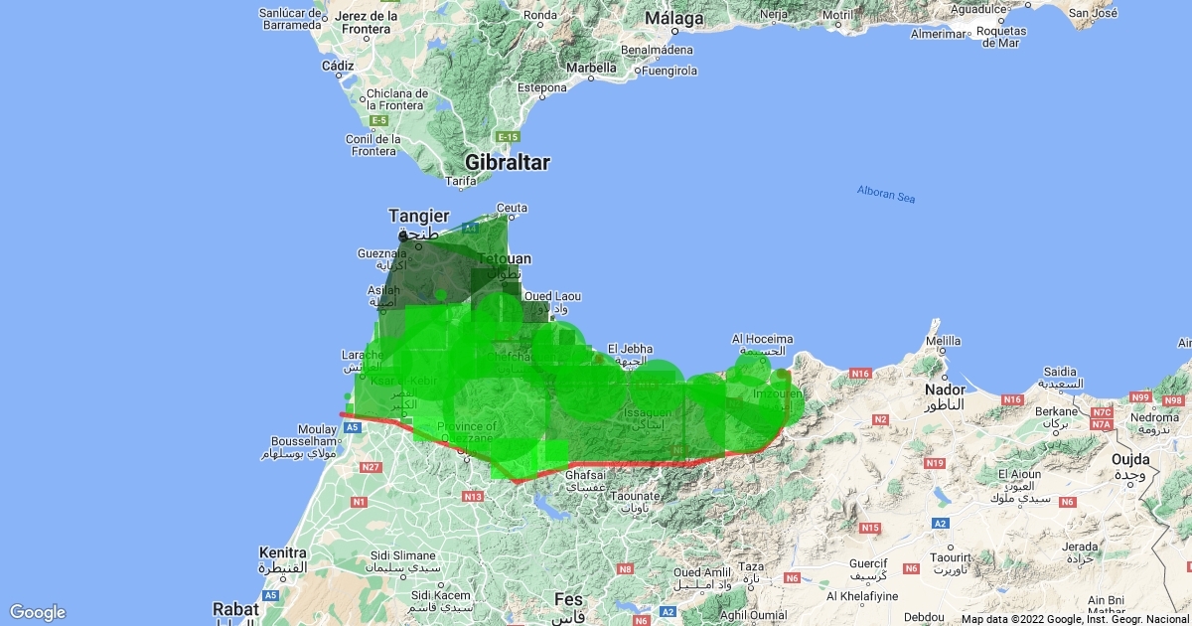Image resolution: width=1192 pixels, height=626 pixels.
Task: Open the map data attribution text
Action: pos(1075,618)
